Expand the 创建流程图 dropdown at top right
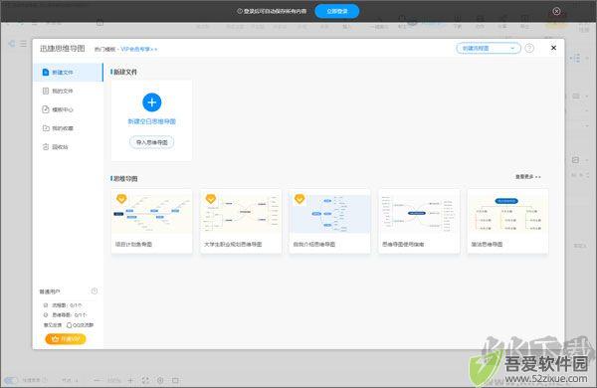This screenshot has width=597, height=388. tap(489, 49)
